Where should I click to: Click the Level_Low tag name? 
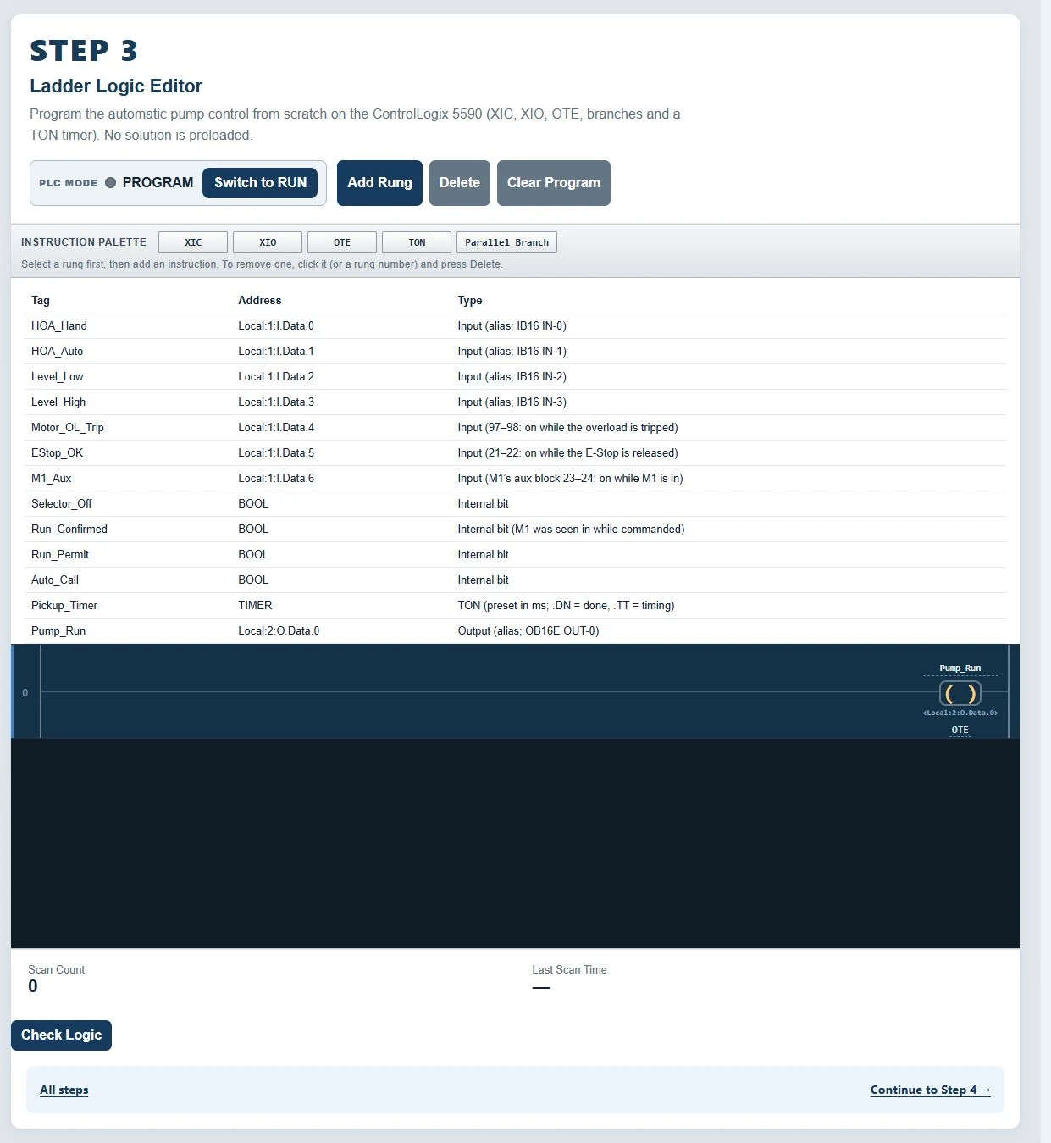click(58, 377)
